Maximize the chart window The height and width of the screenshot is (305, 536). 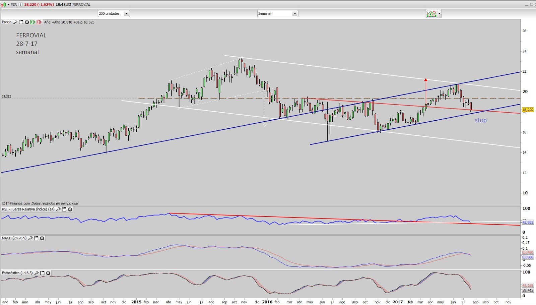tap(531, 4)
